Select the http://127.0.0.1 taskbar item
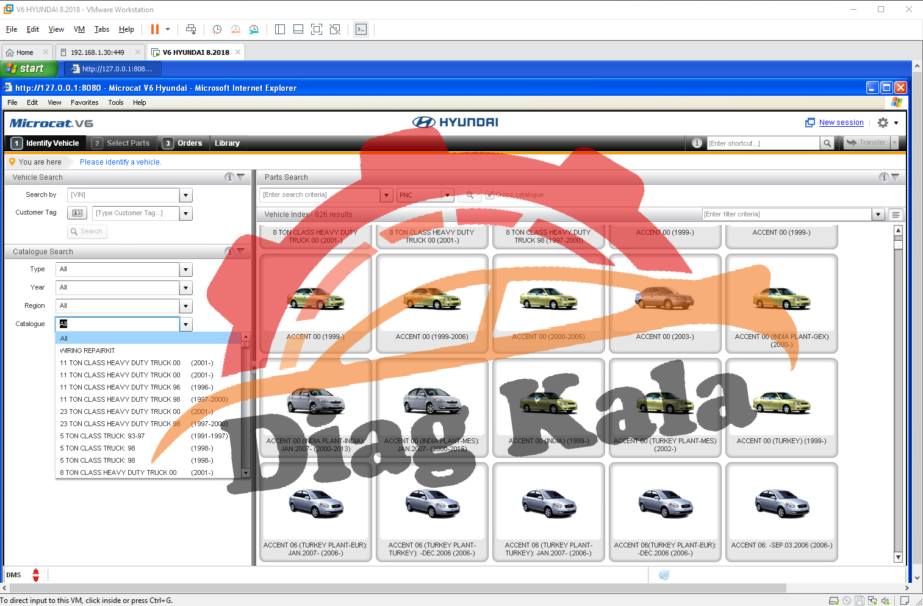The image size is (923, 606). point(113,69)
